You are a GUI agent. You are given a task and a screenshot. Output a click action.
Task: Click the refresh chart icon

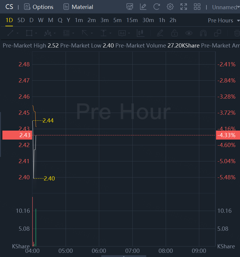[x=156, y=7]
